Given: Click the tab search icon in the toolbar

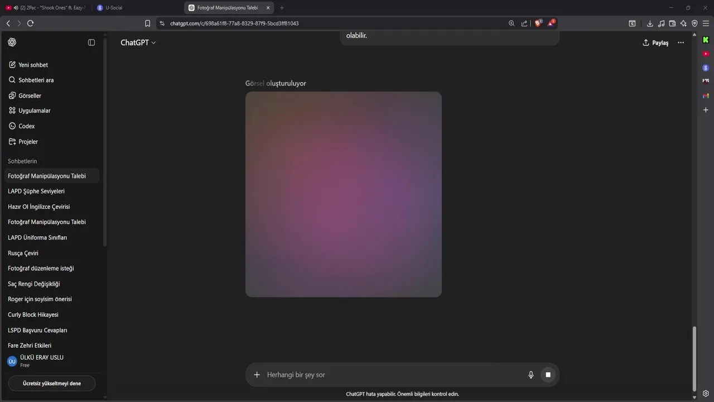Looking at the screenshot, I should click(632, 23).
